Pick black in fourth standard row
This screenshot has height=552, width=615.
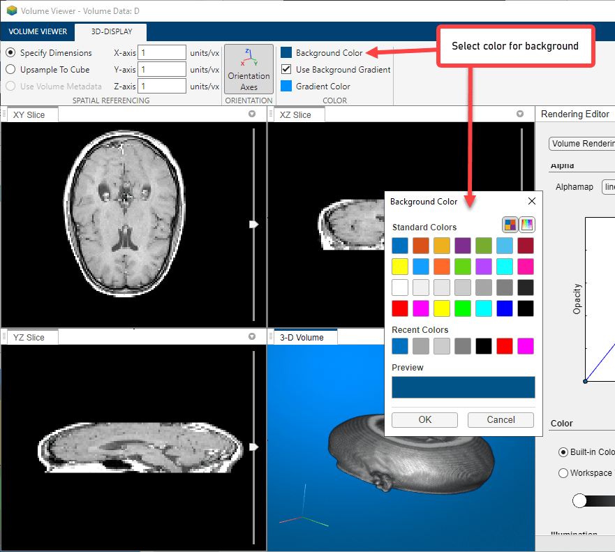[x=526, y=308]
